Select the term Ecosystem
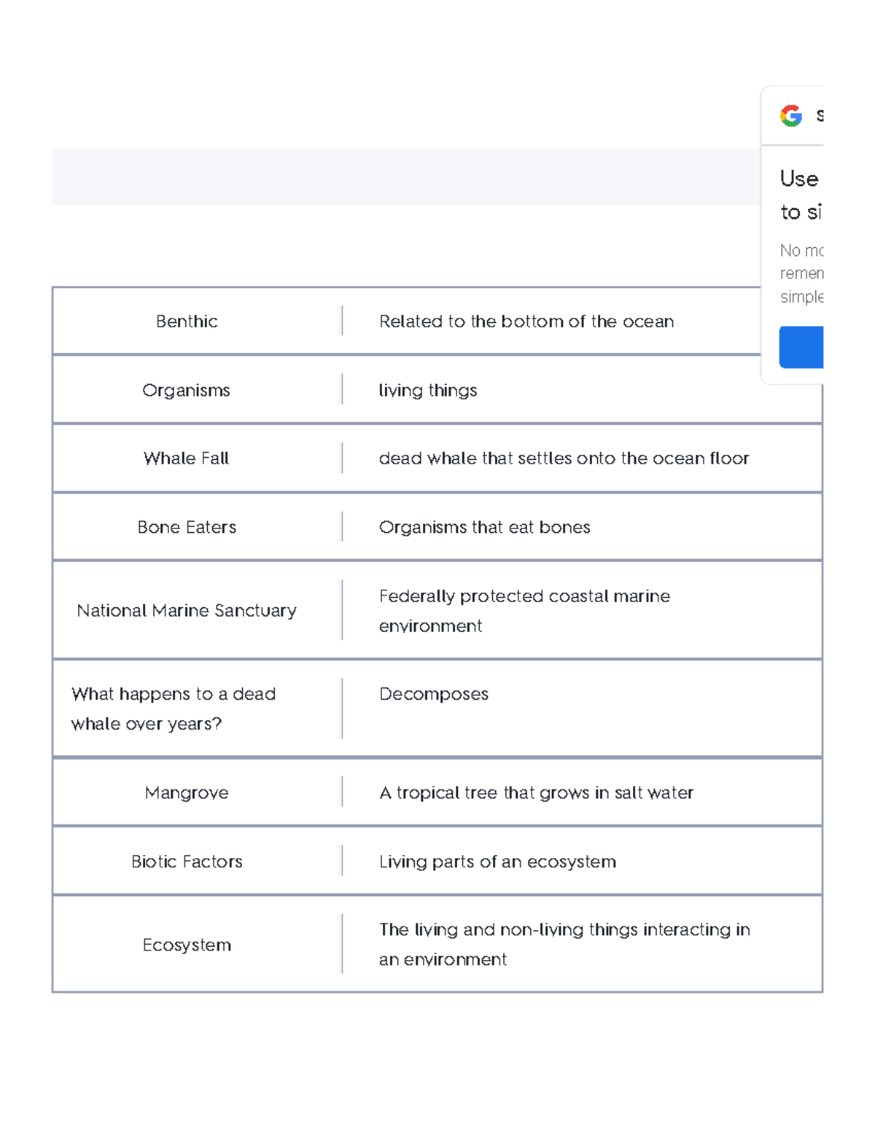The height and width of the screenshot is (1132, 875). coord(187,945)
